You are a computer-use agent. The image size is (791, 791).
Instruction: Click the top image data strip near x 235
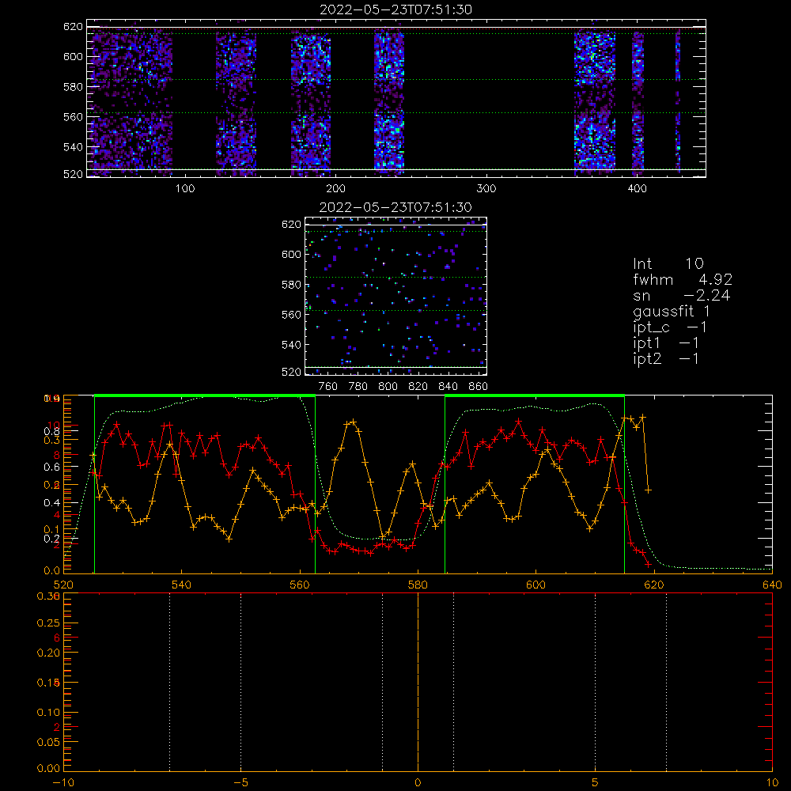(389, 101)
